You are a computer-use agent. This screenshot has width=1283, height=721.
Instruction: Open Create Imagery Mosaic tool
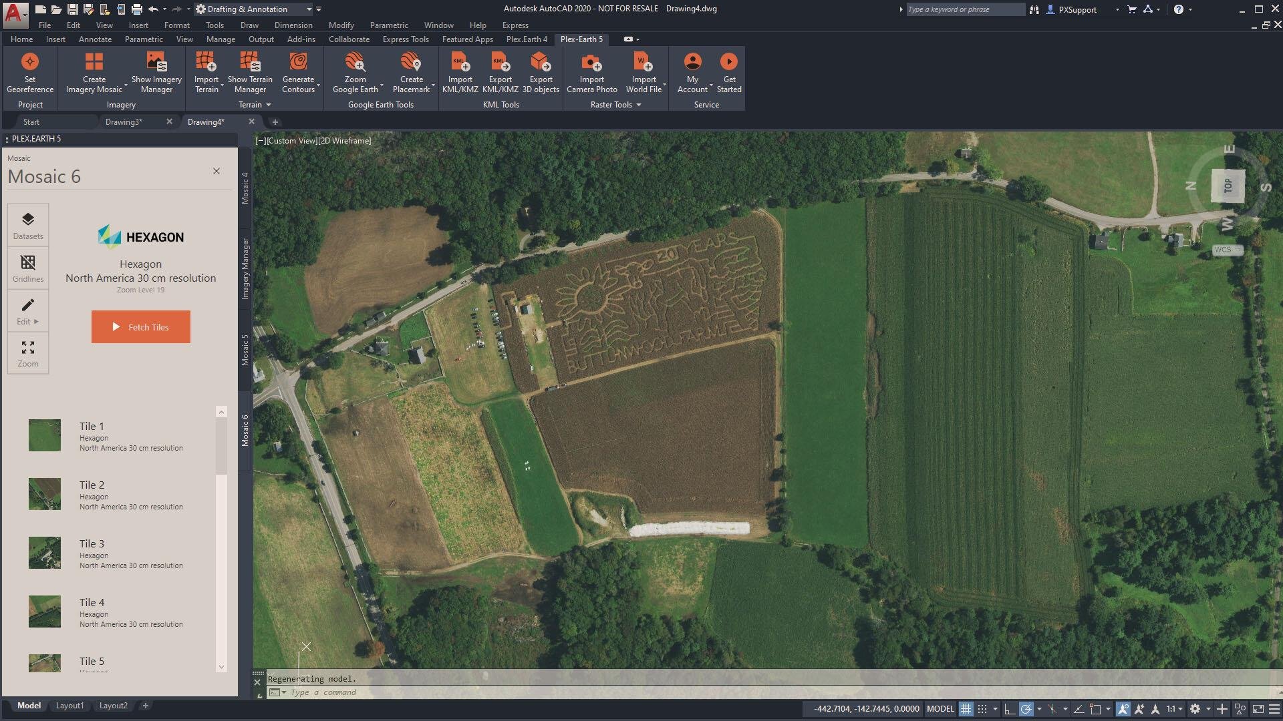pos(94,62)
